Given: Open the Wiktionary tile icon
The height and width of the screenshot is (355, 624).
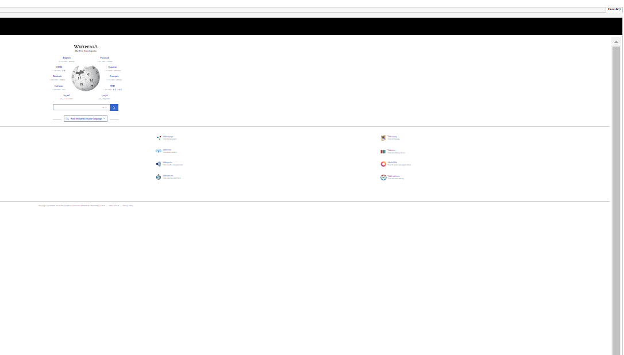Looking at the screenshot, I should (x=383, y=138).
